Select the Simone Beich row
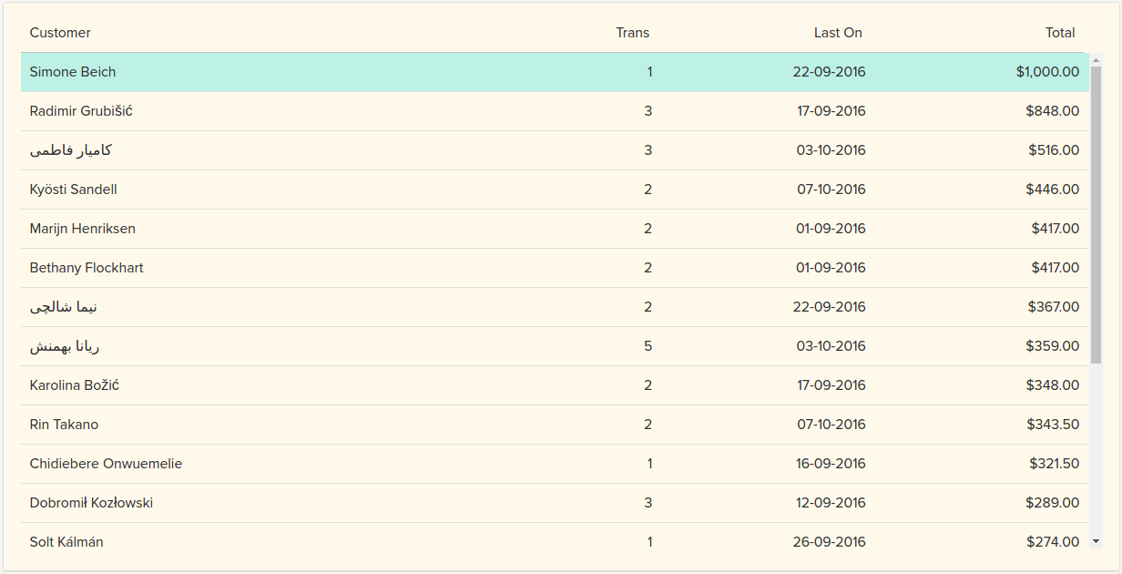 73,72
